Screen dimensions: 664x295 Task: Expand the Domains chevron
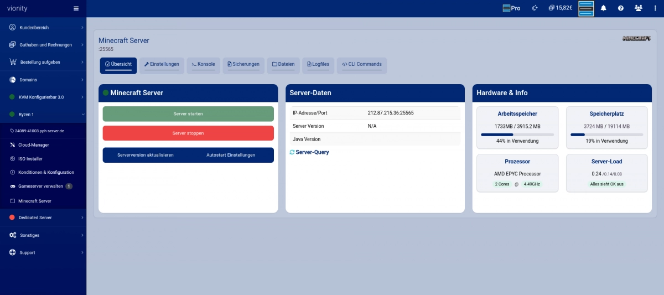(82, 80)
